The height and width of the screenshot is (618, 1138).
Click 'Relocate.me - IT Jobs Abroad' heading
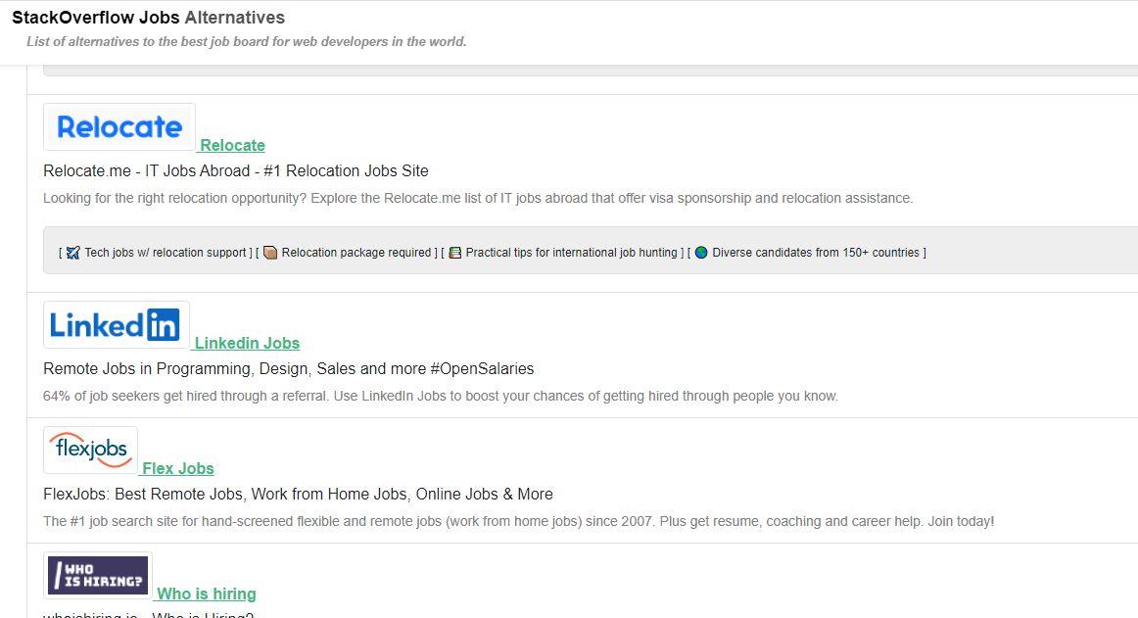pos(236,170)
